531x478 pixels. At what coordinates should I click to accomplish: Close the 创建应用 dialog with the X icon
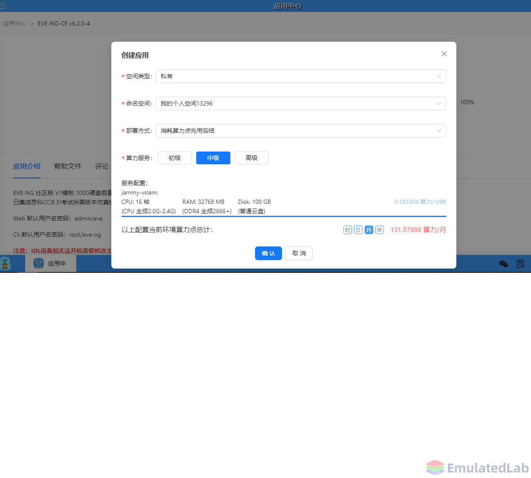pyautogui.click(x=444, y=54)
